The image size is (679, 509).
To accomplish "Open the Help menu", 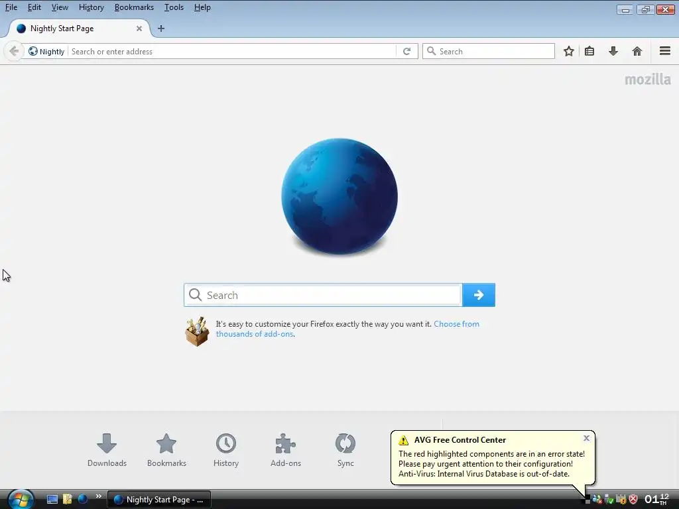I will point(202,7).
